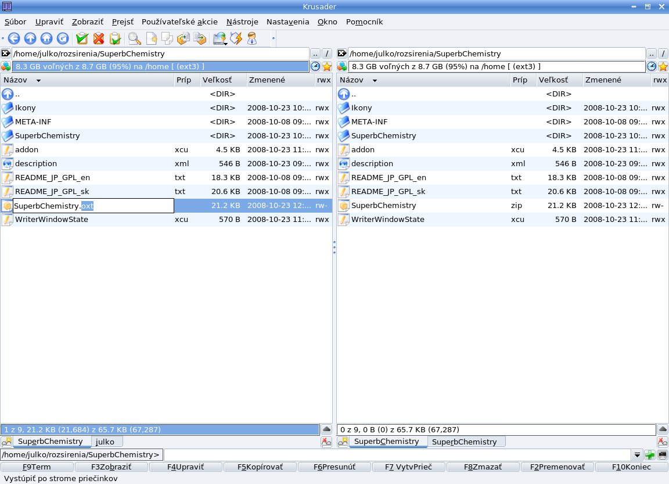Image resolution: width=669 pixels, height=484 pixels.
Task: Open command line history dropdown arrow
Action: (x=637, y=455)
